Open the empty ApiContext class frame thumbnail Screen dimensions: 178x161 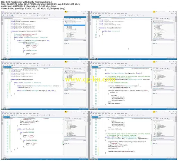pyautogui.click(x=133, y=35)
